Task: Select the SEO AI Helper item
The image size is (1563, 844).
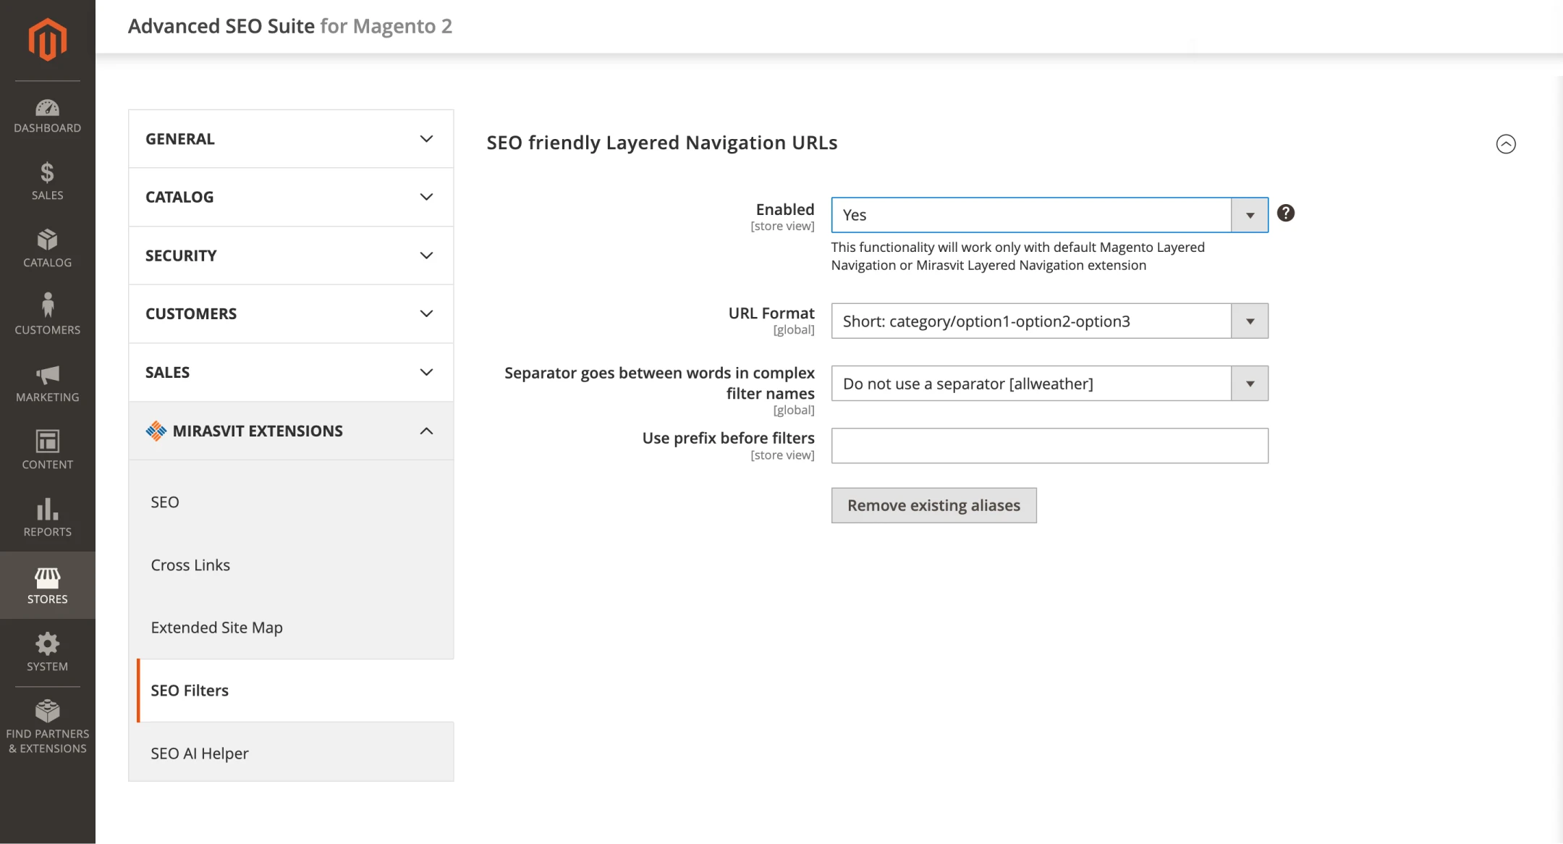Action: pyautogui.click(x=200, y=753)
